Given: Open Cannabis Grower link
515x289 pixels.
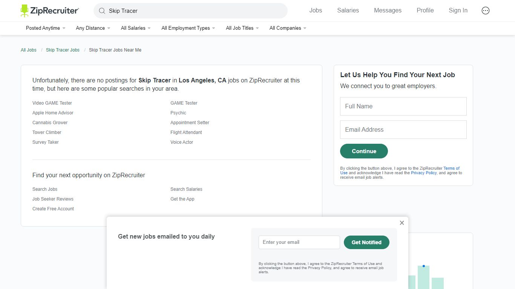Looking at the screenshot, I should pyautogui.click(x=50, y=123).
